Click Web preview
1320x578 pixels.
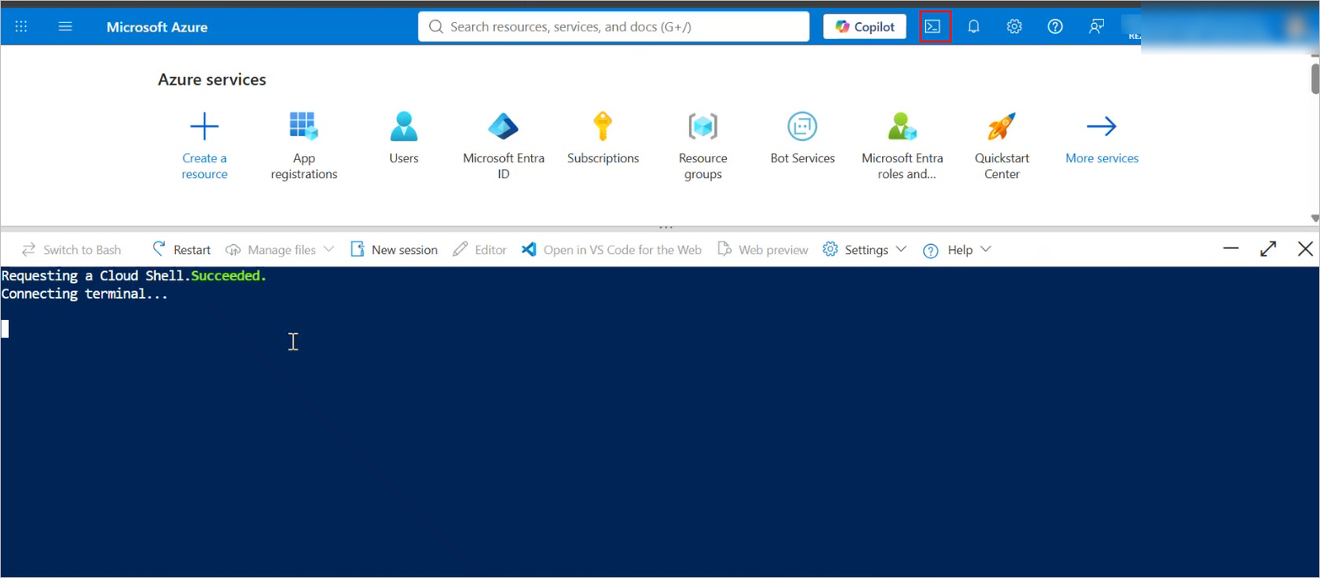click(763, 250)
